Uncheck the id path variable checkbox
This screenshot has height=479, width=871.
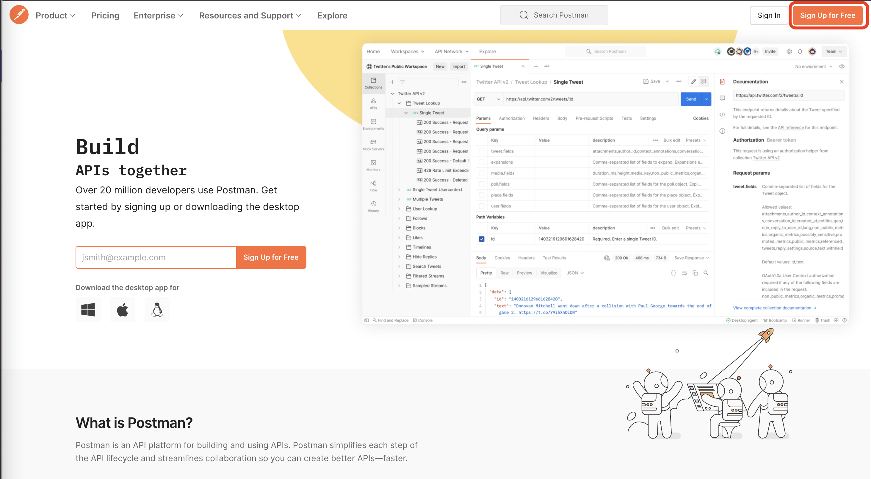click(482, 239)
